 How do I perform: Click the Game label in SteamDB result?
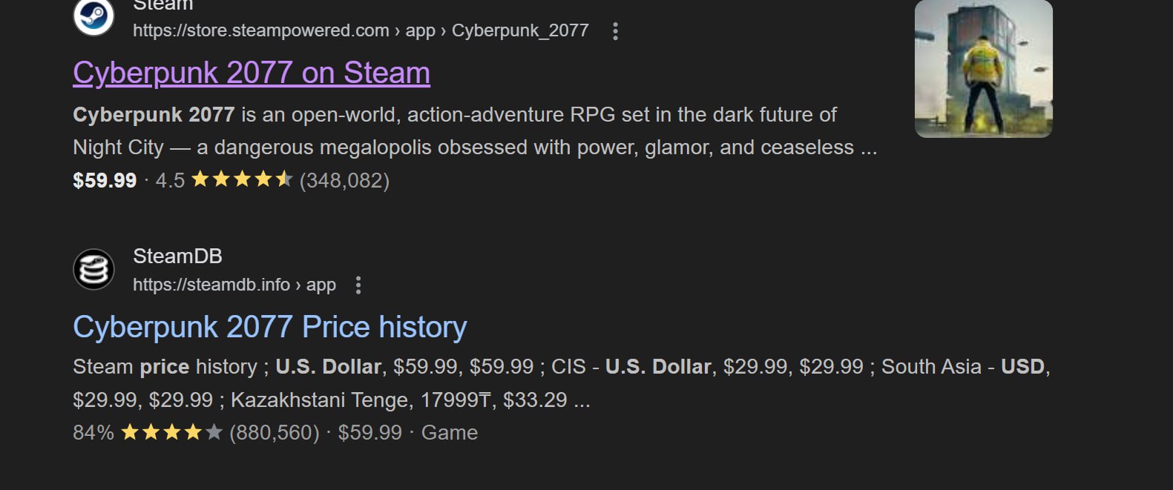coord(450,432)
